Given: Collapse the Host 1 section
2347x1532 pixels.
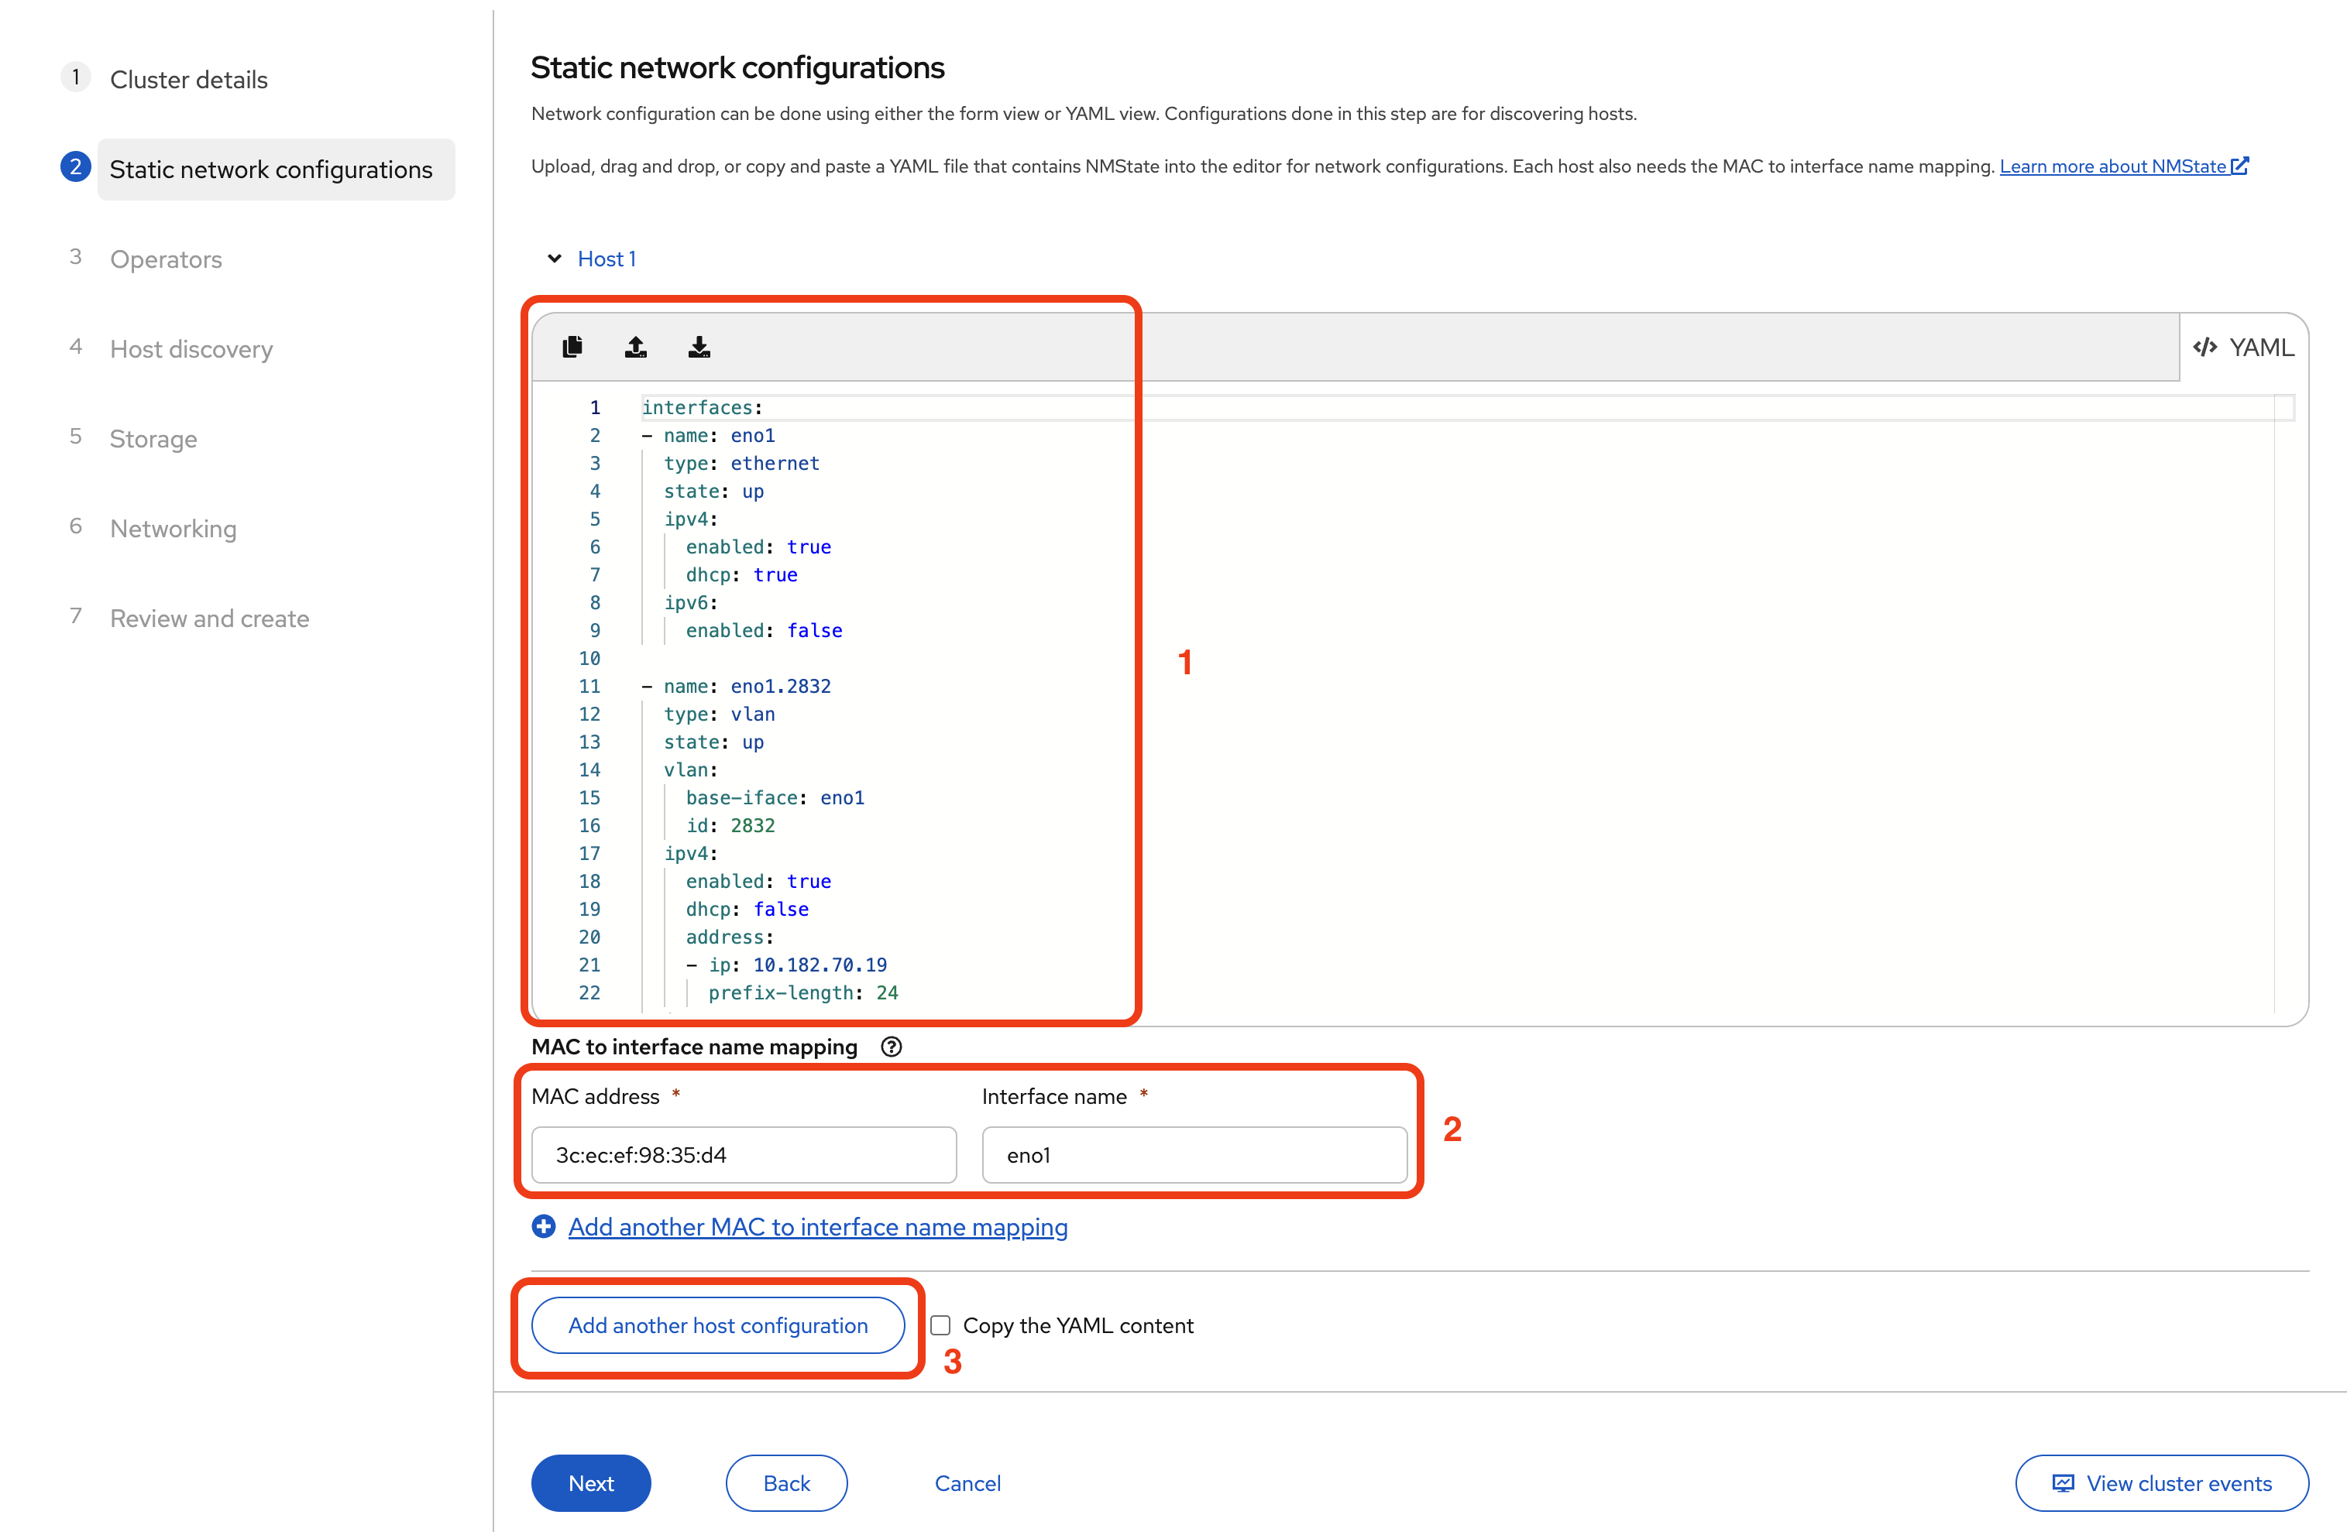Looking at the screenshot, I should 555,259.
